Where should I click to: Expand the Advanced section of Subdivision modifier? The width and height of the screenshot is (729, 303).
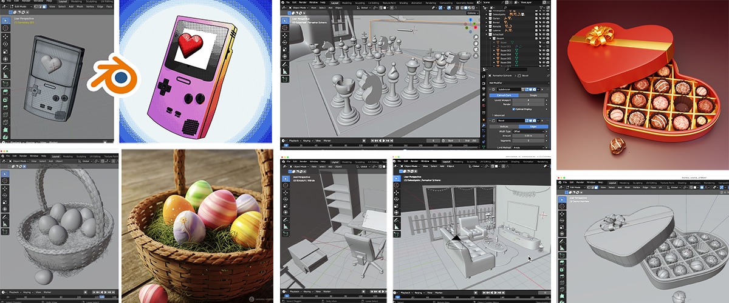point(498,115)
